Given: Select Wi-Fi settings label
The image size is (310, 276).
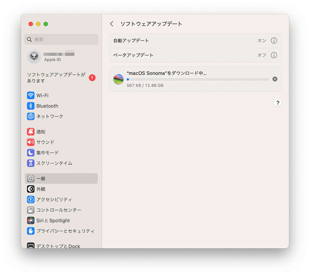Looking at the screenshot, I should tap(42, 95).
